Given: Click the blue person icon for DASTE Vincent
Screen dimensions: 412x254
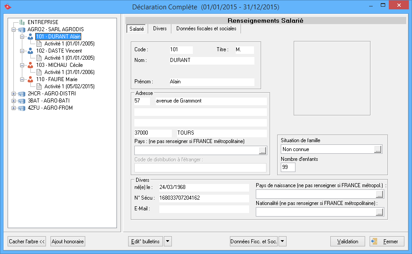Looking at the screenshot, I should pyautogui.click(x=30, y=51).
